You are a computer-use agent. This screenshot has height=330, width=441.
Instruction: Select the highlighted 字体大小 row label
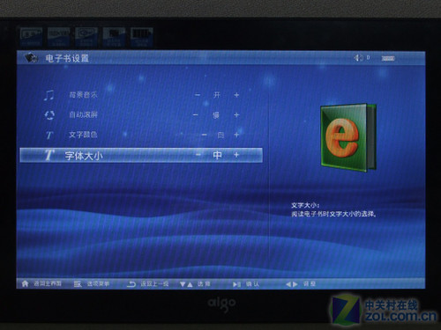[84, 156]
